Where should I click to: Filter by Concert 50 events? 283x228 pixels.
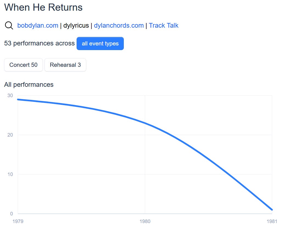pyautogui.click(x=23, y=65)
